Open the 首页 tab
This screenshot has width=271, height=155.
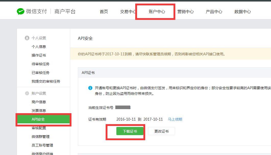(104, 12)
